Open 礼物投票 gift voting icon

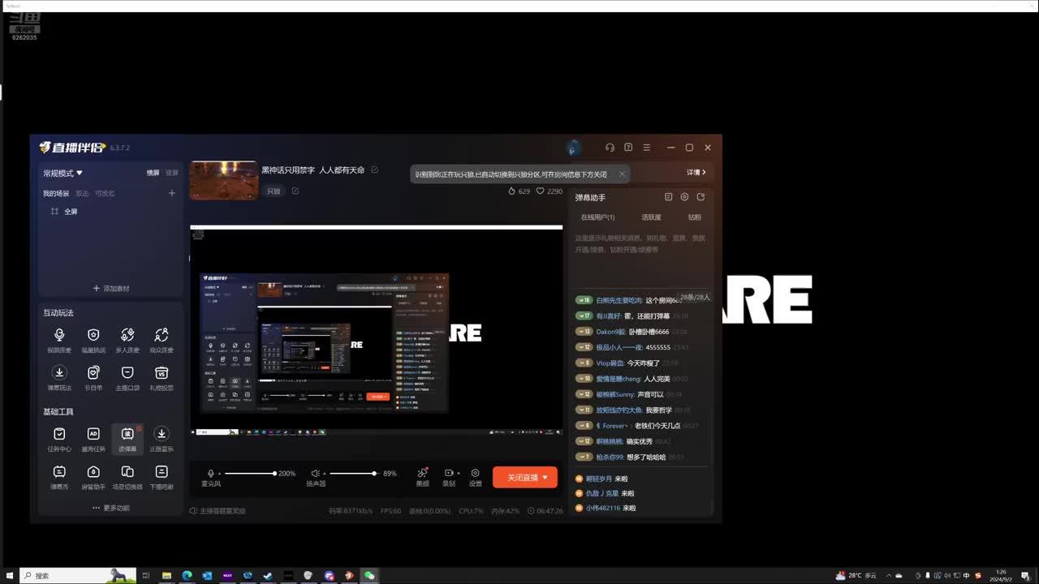[x=162, y=376]
